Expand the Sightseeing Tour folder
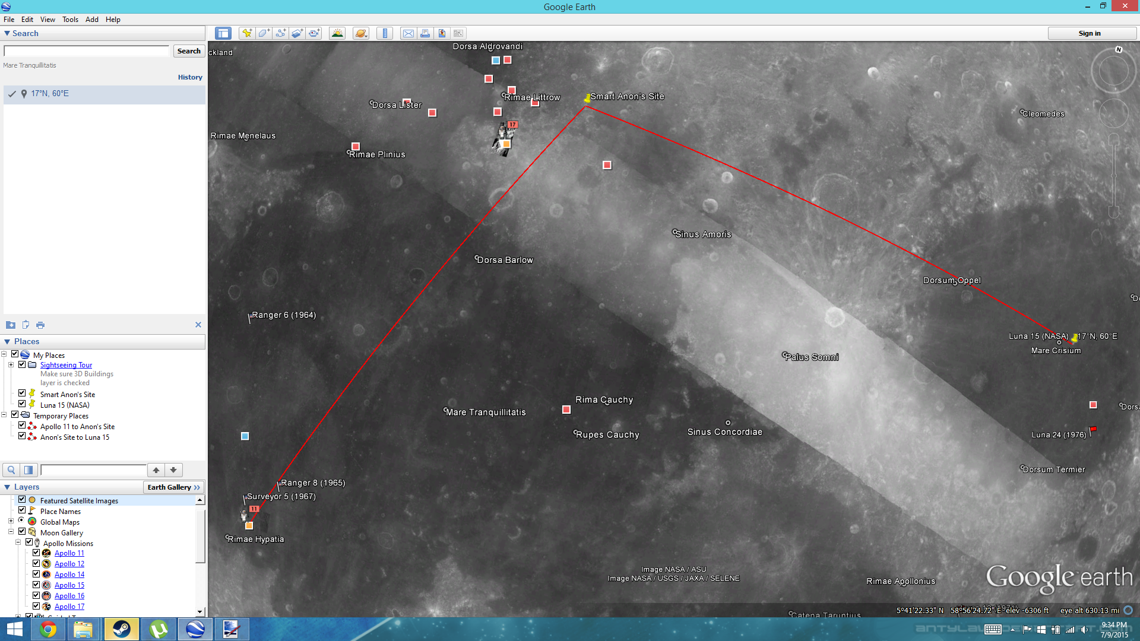Viewport: 1140px width, 641px height. 11,365
